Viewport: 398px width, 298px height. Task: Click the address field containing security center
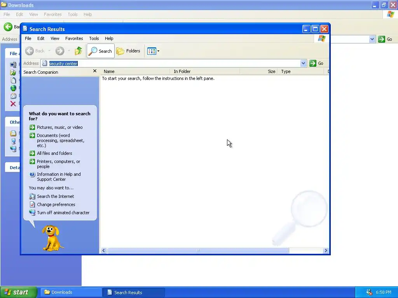(x=174, y=63)
